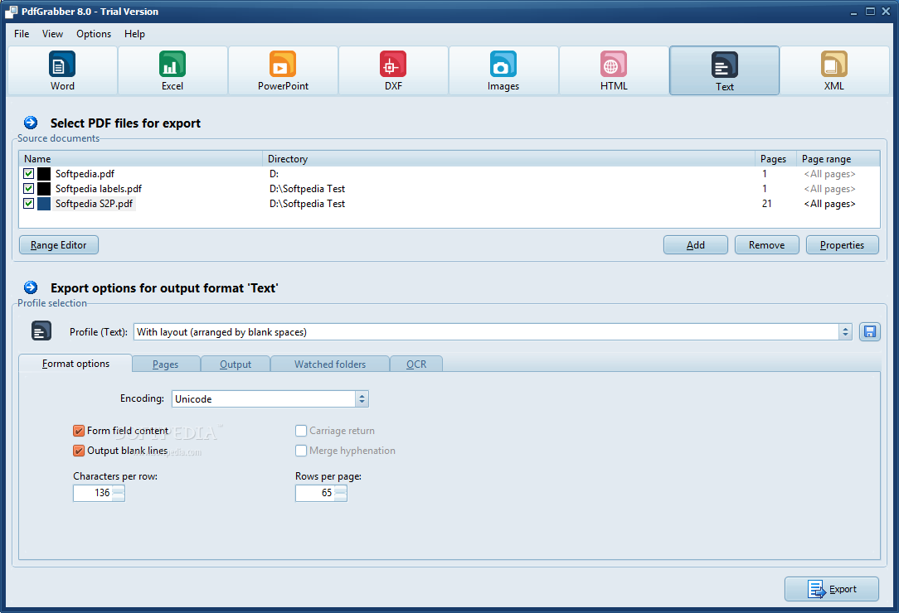Select the Softpedia.pdf file name
Image resolution: width=899 pixels, height=613 pixels.
(x=85, y=174)
